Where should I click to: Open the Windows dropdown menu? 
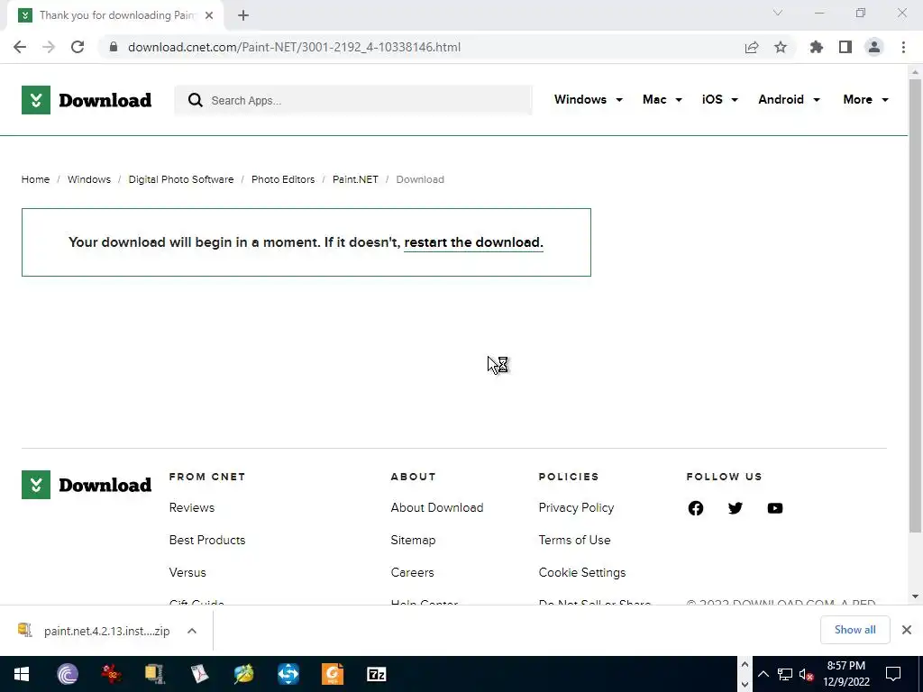click(588, 99)
